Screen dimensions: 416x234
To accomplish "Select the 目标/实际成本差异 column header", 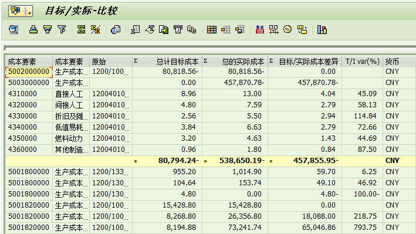I will pyautogui.click(x=305, y=62).
